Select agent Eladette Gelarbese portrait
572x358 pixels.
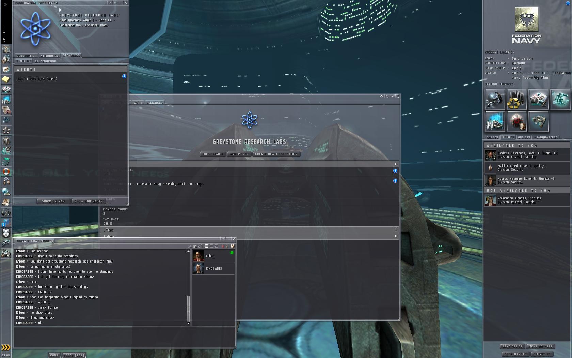click(x=490, y=155)
